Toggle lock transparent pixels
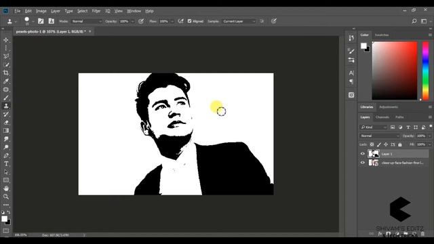 pos(372,144)
